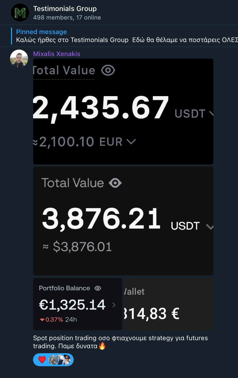Toggle eye icon above the 2,435.67 value
The width and height of the screenshot is (238, 378).
108,70
